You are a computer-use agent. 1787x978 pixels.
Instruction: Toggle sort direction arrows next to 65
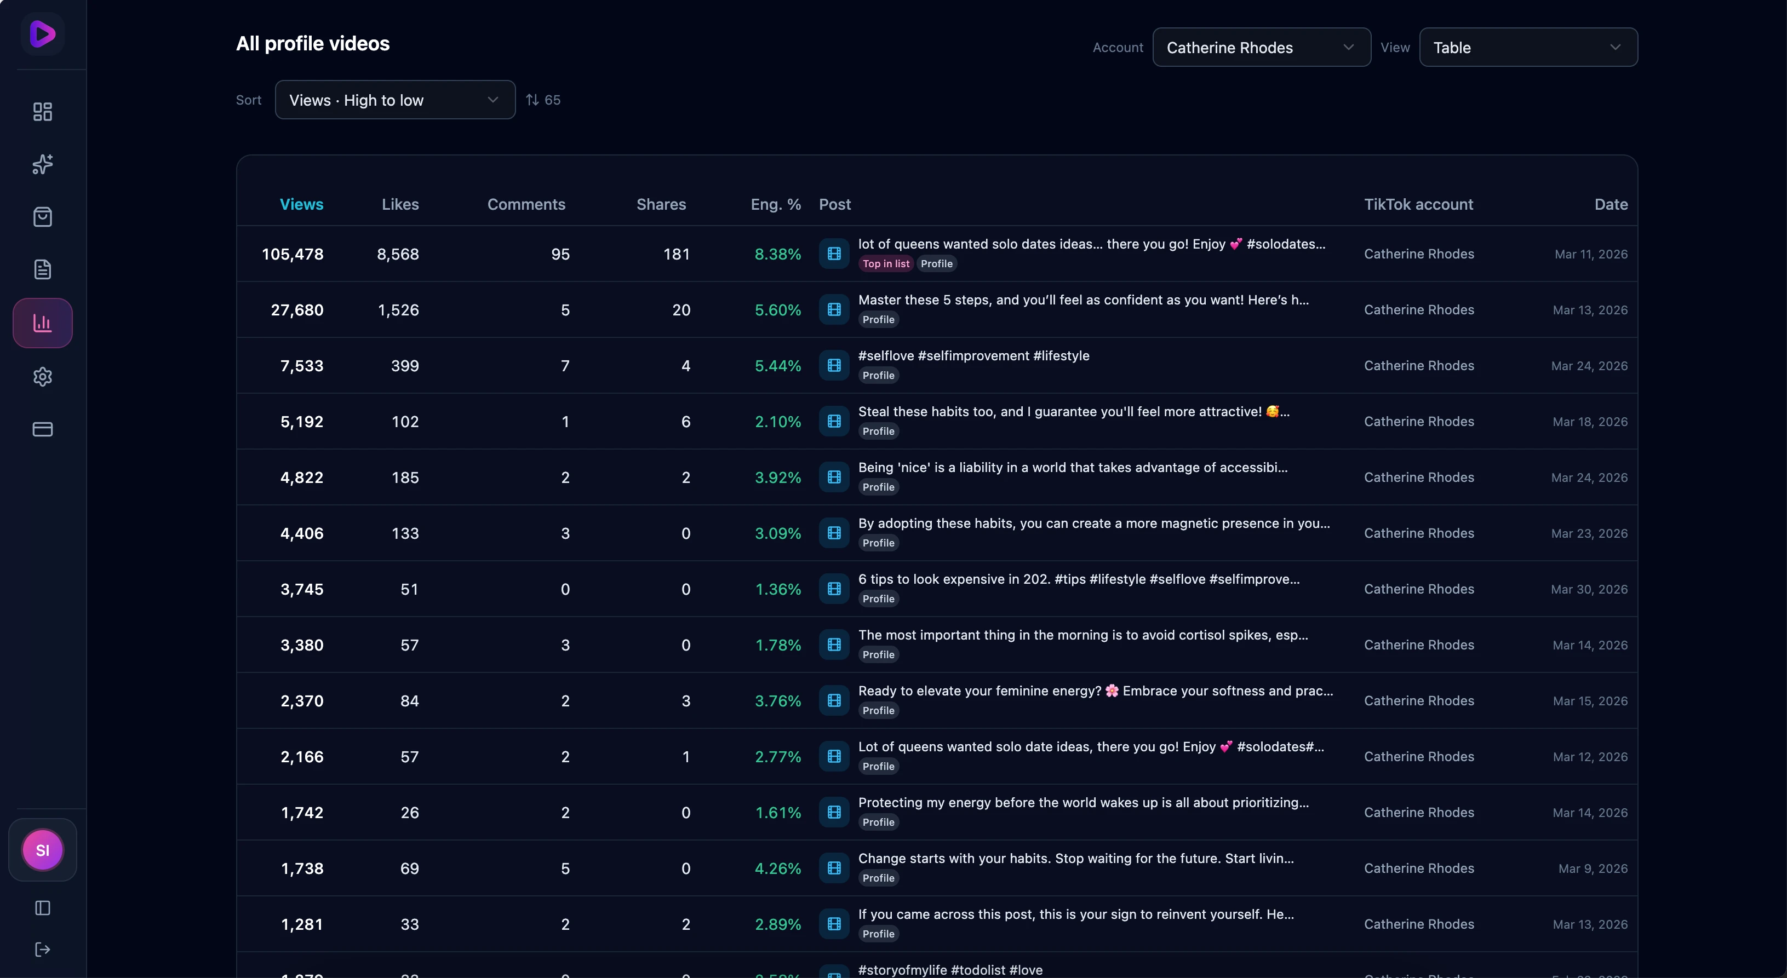click(532, 100)
